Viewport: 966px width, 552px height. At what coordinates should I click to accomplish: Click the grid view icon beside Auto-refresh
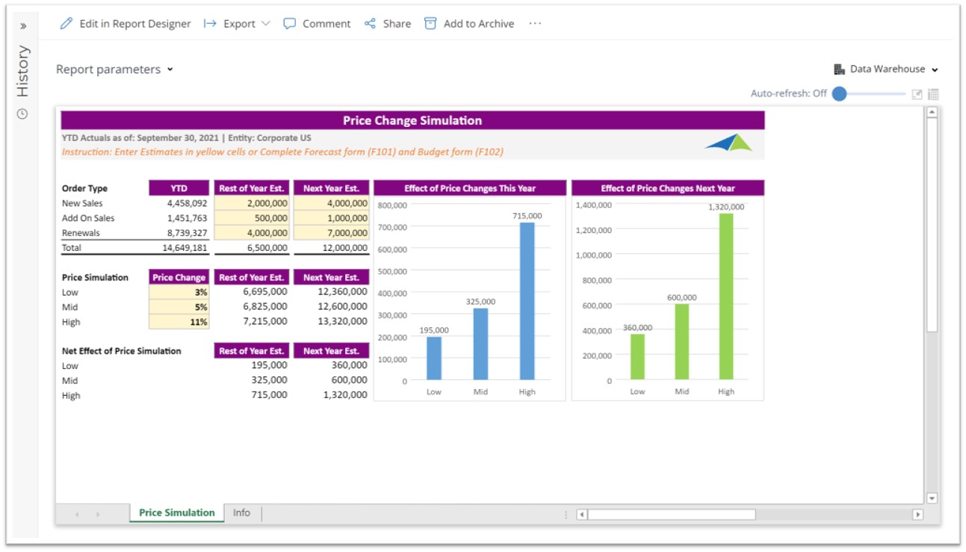[933, 94]
